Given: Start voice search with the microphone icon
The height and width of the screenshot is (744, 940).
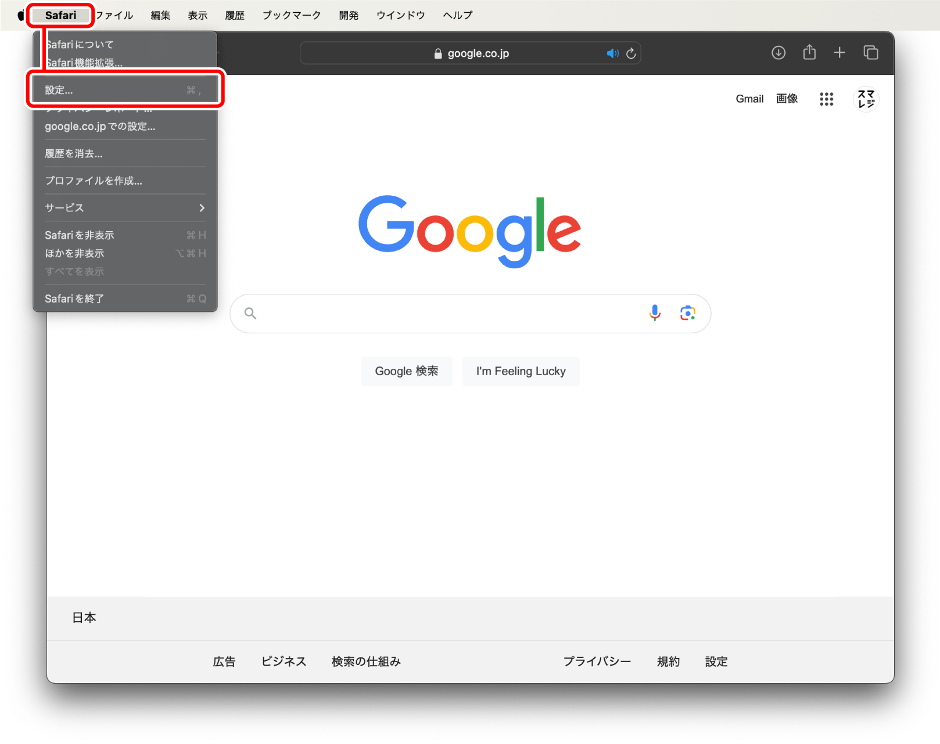Looking at the screenshot, I should pyautogui.click(x=655, y=313).
